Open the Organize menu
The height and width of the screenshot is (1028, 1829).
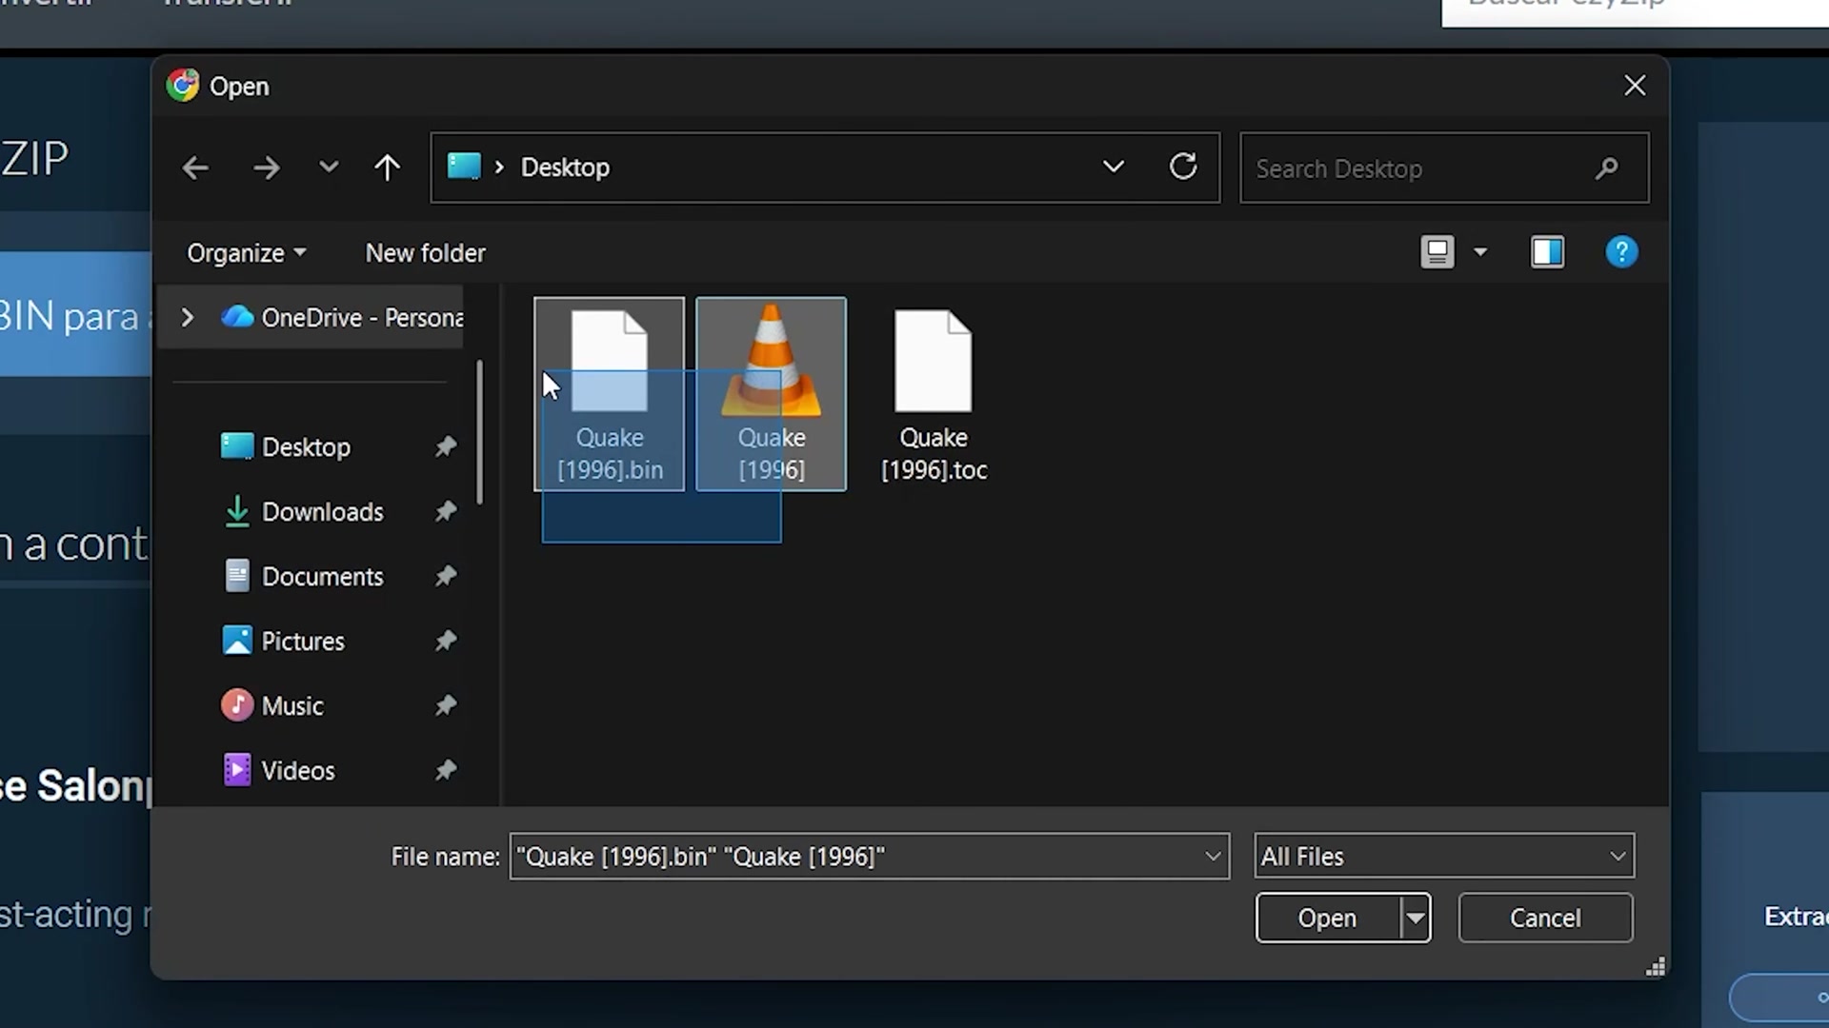click(245, 252)
